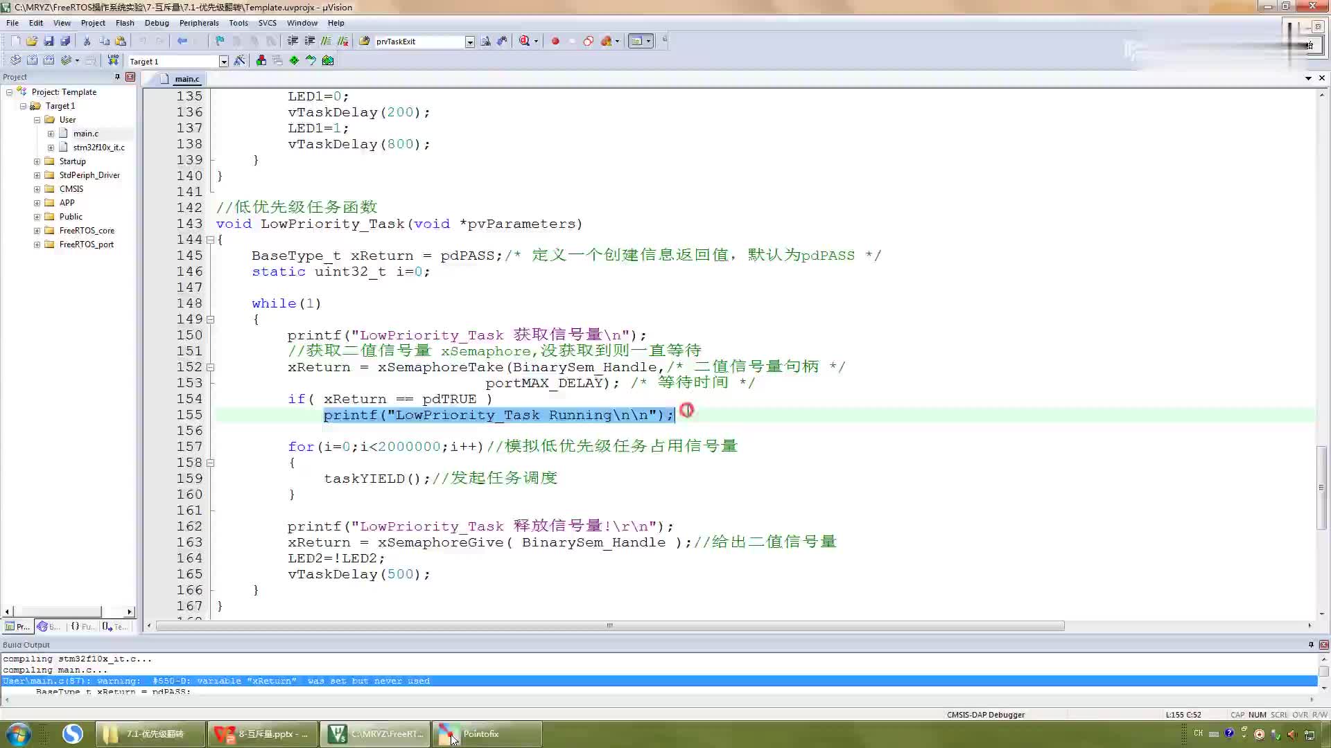Viewport: 1331px width, 748px height.
Task: Uncomment the selected lines
Action: pyautogui.click(x=342, y=41)
